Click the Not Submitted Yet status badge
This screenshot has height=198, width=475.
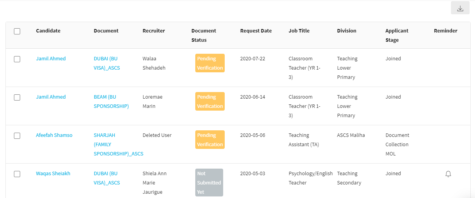[209, 183]
